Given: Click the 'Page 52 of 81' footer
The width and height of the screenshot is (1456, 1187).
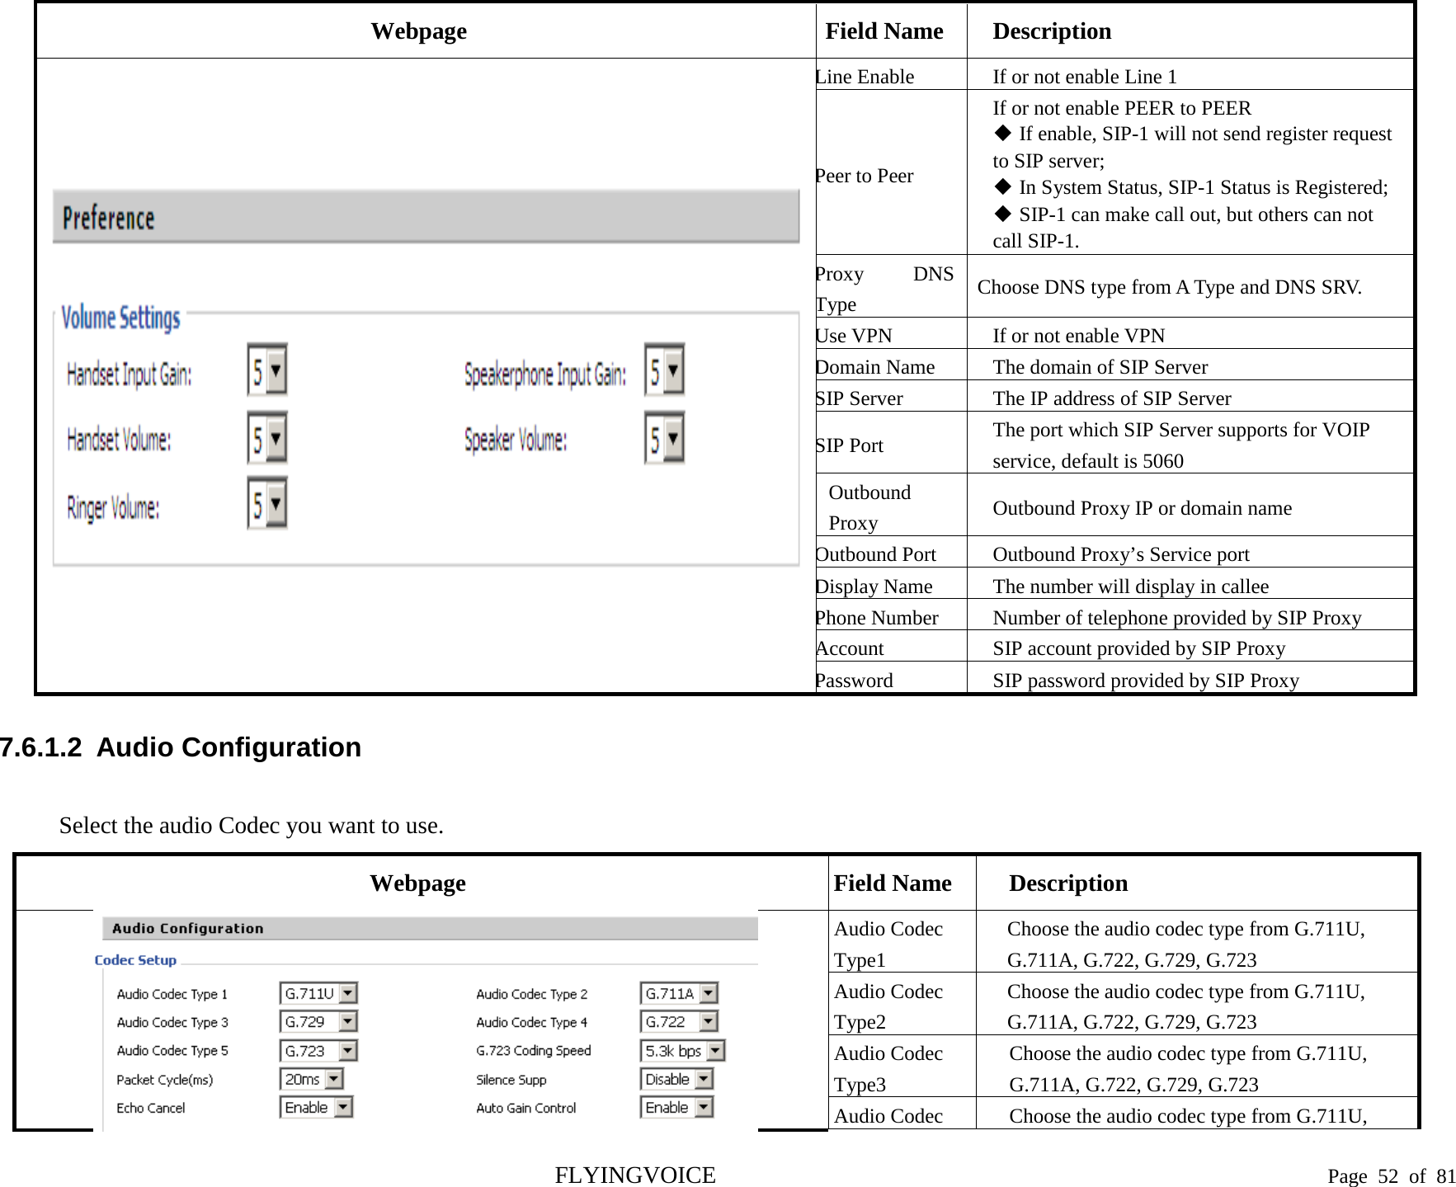Looking at the screenshot, I should click(x=1392, y=1175).
